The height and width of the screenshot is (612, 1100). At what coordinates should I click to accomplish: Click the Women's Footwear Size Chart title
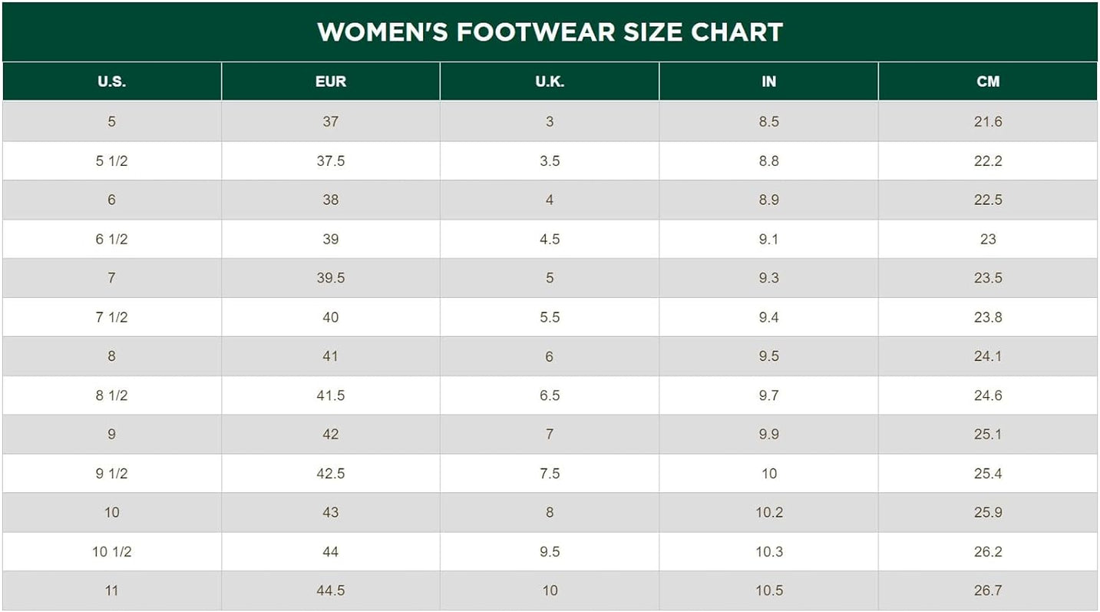(550, 32)
